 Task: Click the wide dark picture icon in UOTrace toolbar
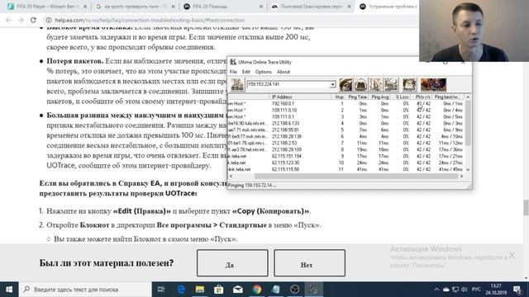point(433,84)
